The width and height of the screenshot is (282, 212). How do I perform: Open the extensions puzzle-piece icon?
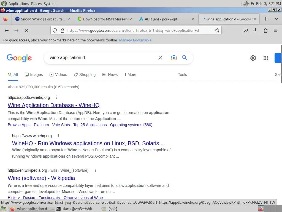coord(265,30)
